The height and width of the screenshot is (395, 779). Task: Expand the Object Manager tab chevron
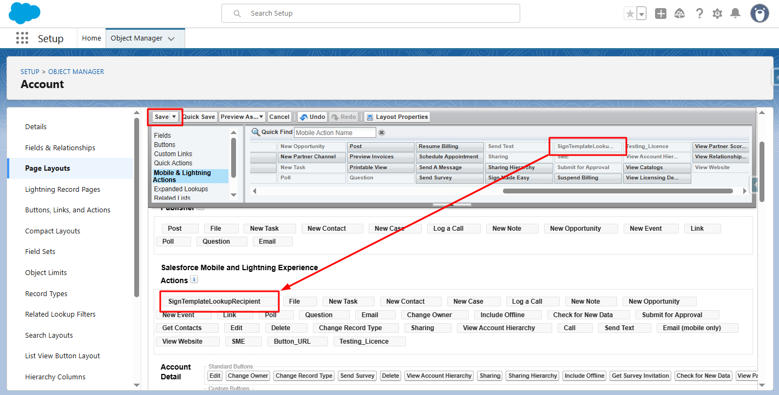[x=172, y=39]
